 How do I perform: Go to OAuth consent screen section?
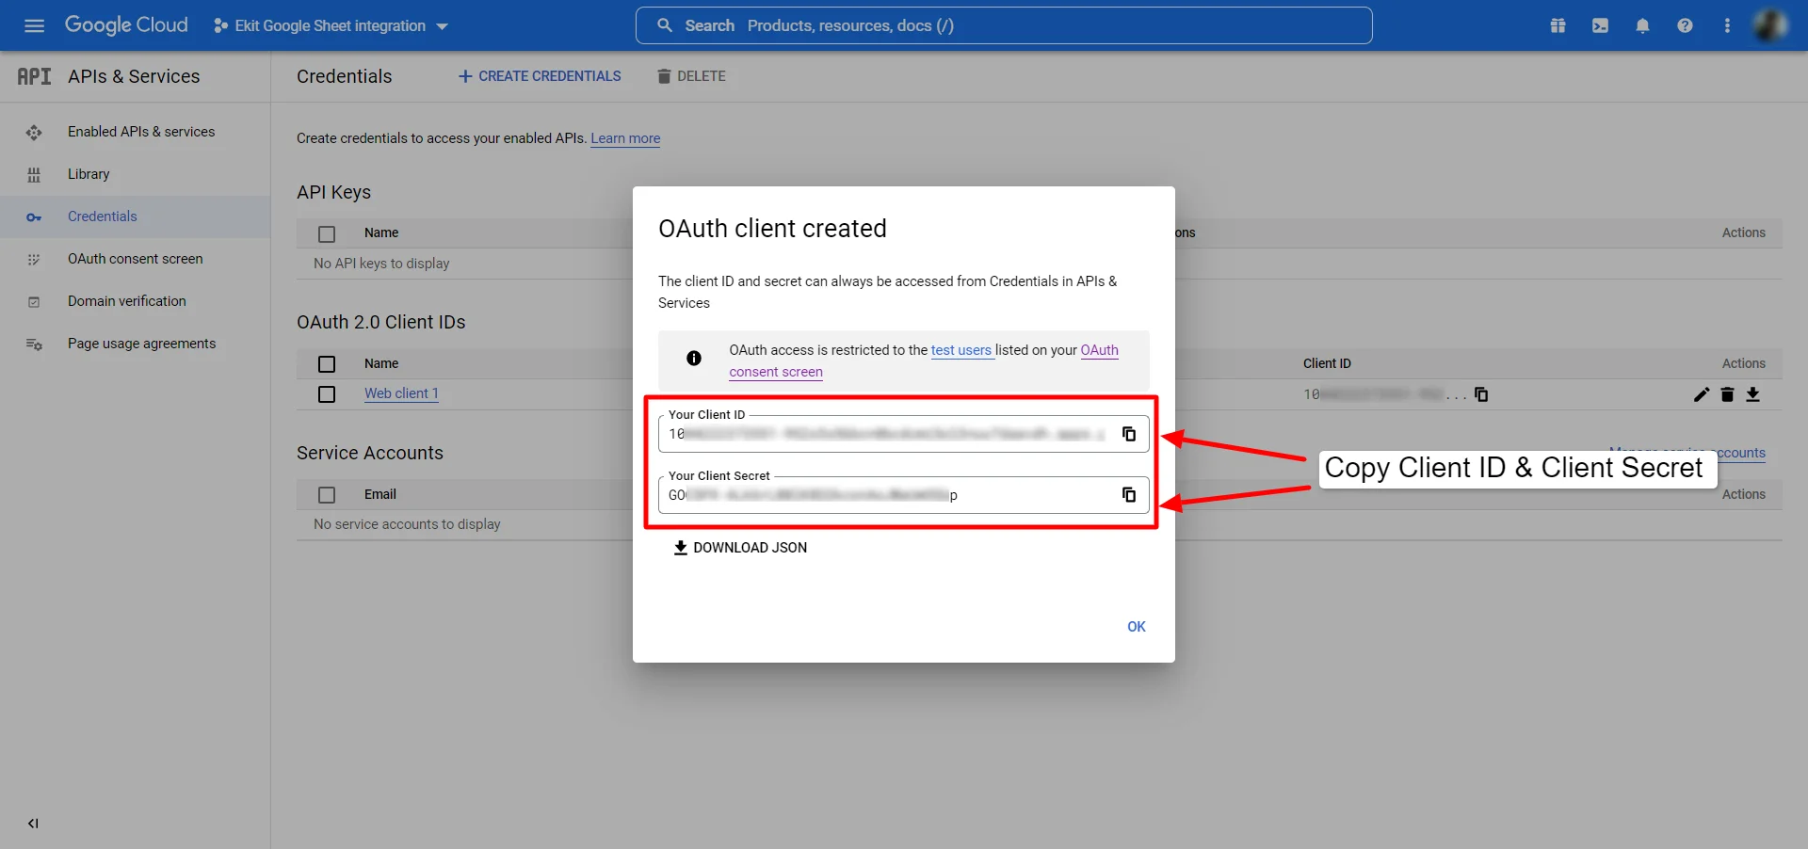[136, 258]
